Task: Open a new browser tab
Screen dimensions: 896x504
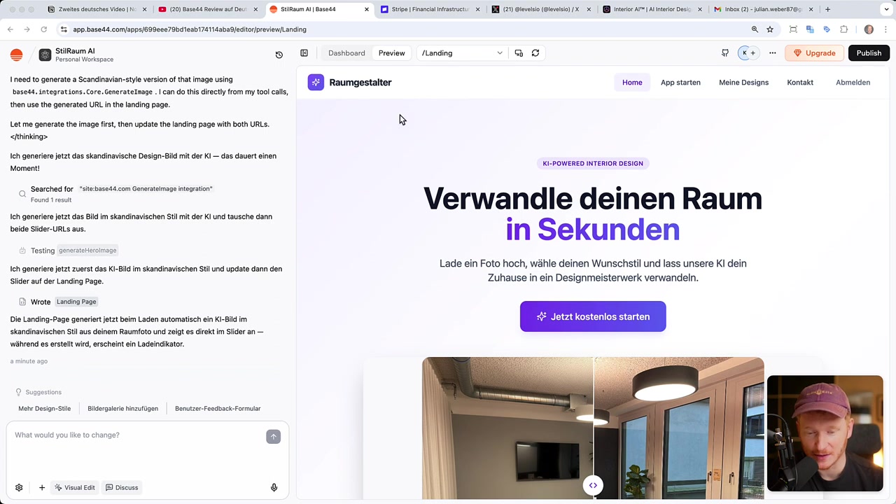Action: [x=827, y=9]
